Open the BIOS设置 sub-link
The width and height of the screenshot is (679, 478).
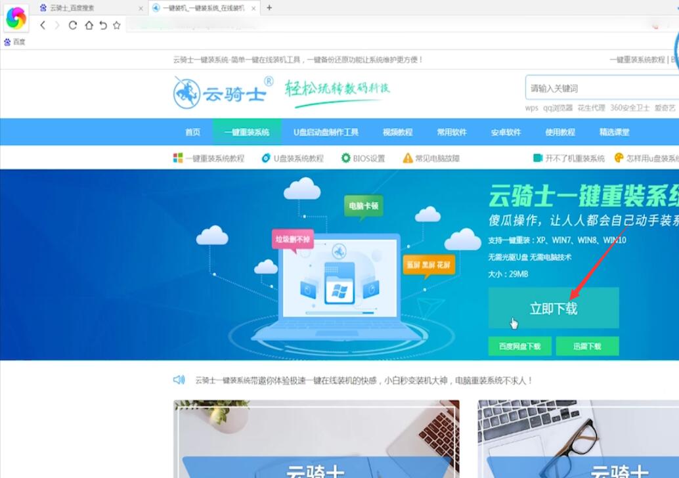369,158
